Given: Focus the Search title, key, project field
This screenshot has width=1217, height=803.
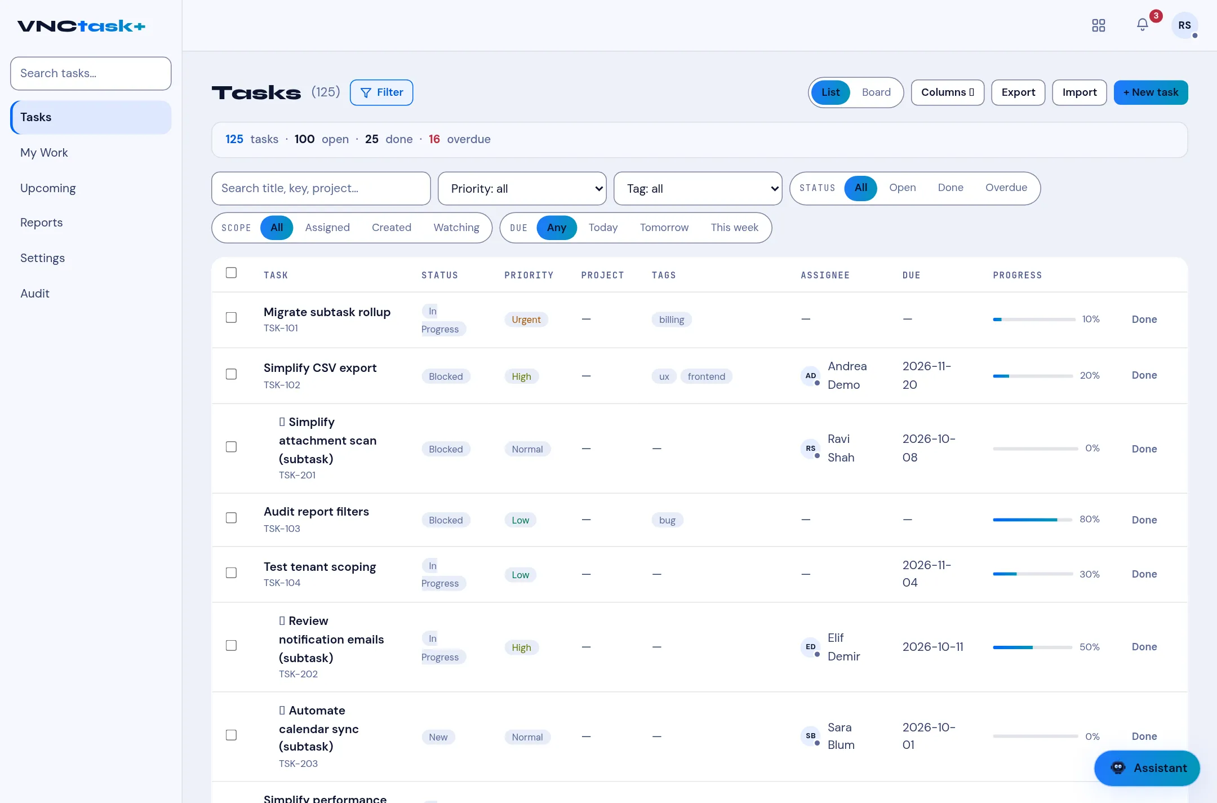Looking at the screenshot, I should (x=321, y=189).
